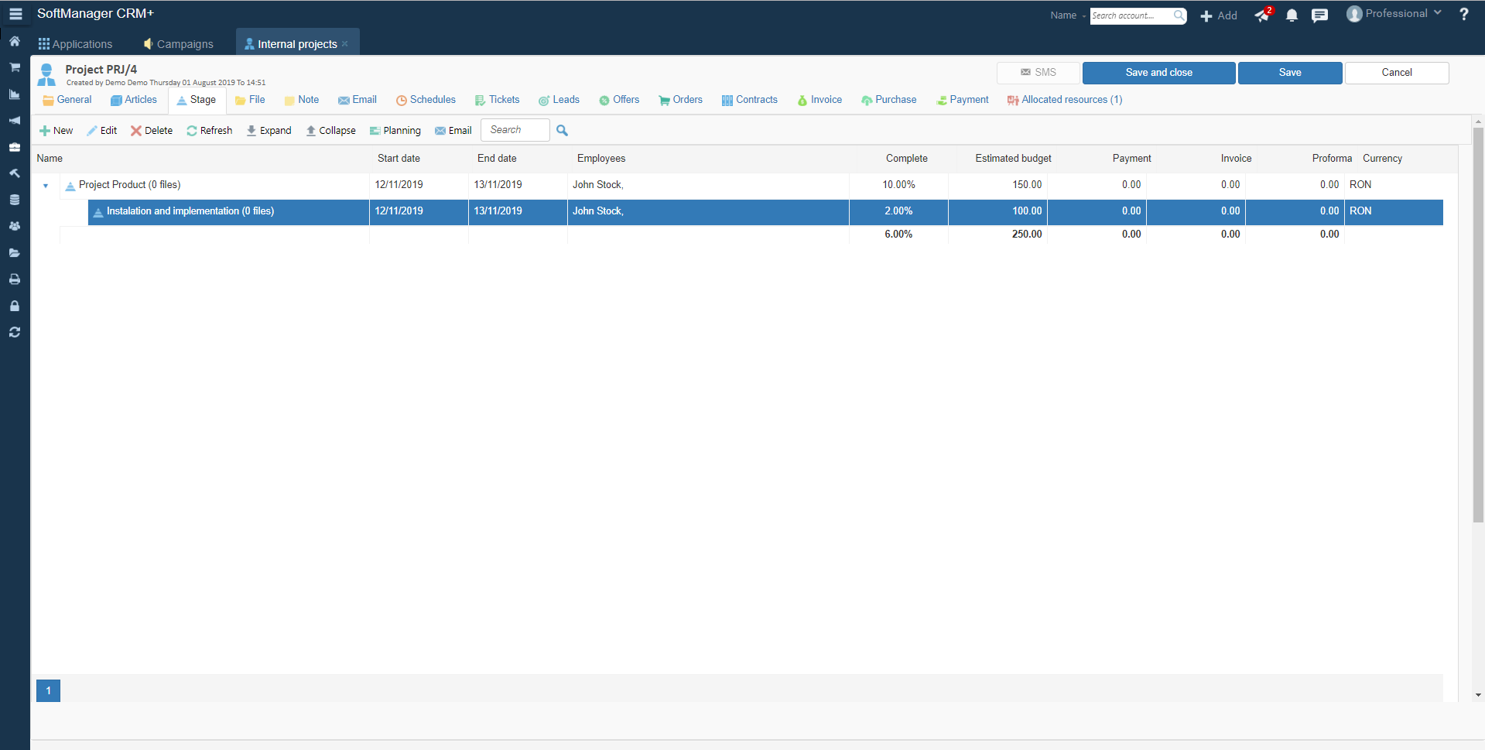Click the Save and close button
This screenshot has height=750, width=1485.
(x=1158, y=73)
